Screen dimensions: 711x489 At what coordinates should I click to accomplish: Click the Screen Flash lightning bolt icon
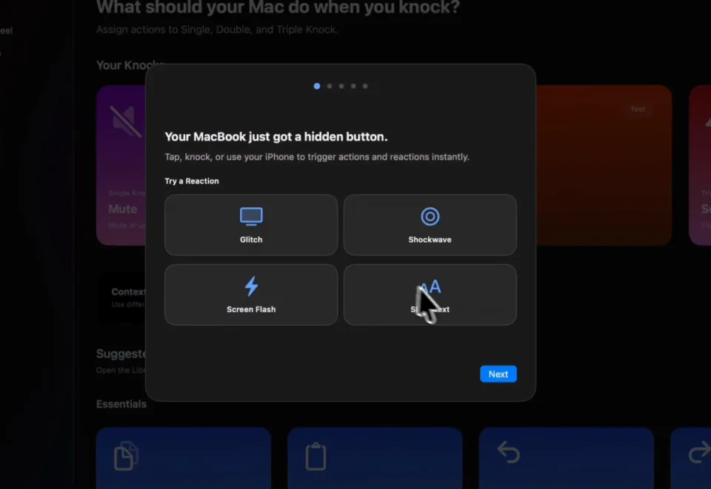pos(251,286)
